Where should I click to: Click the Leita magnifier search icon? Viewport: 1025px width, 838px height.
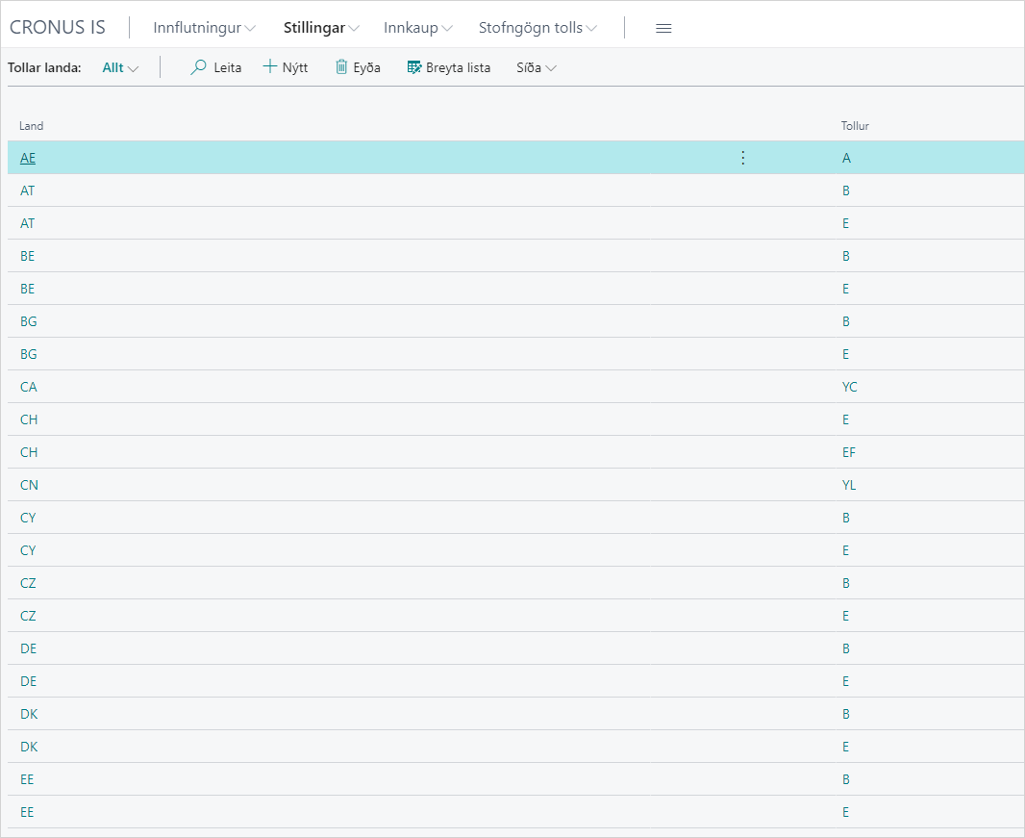199,67
